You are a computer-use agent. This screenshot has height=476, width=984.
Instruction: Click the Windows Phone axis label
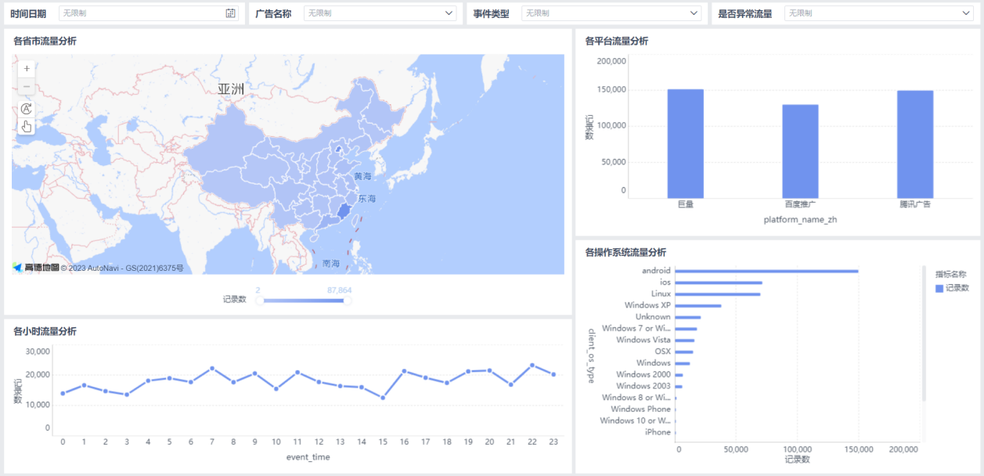[x=641, y=409]
